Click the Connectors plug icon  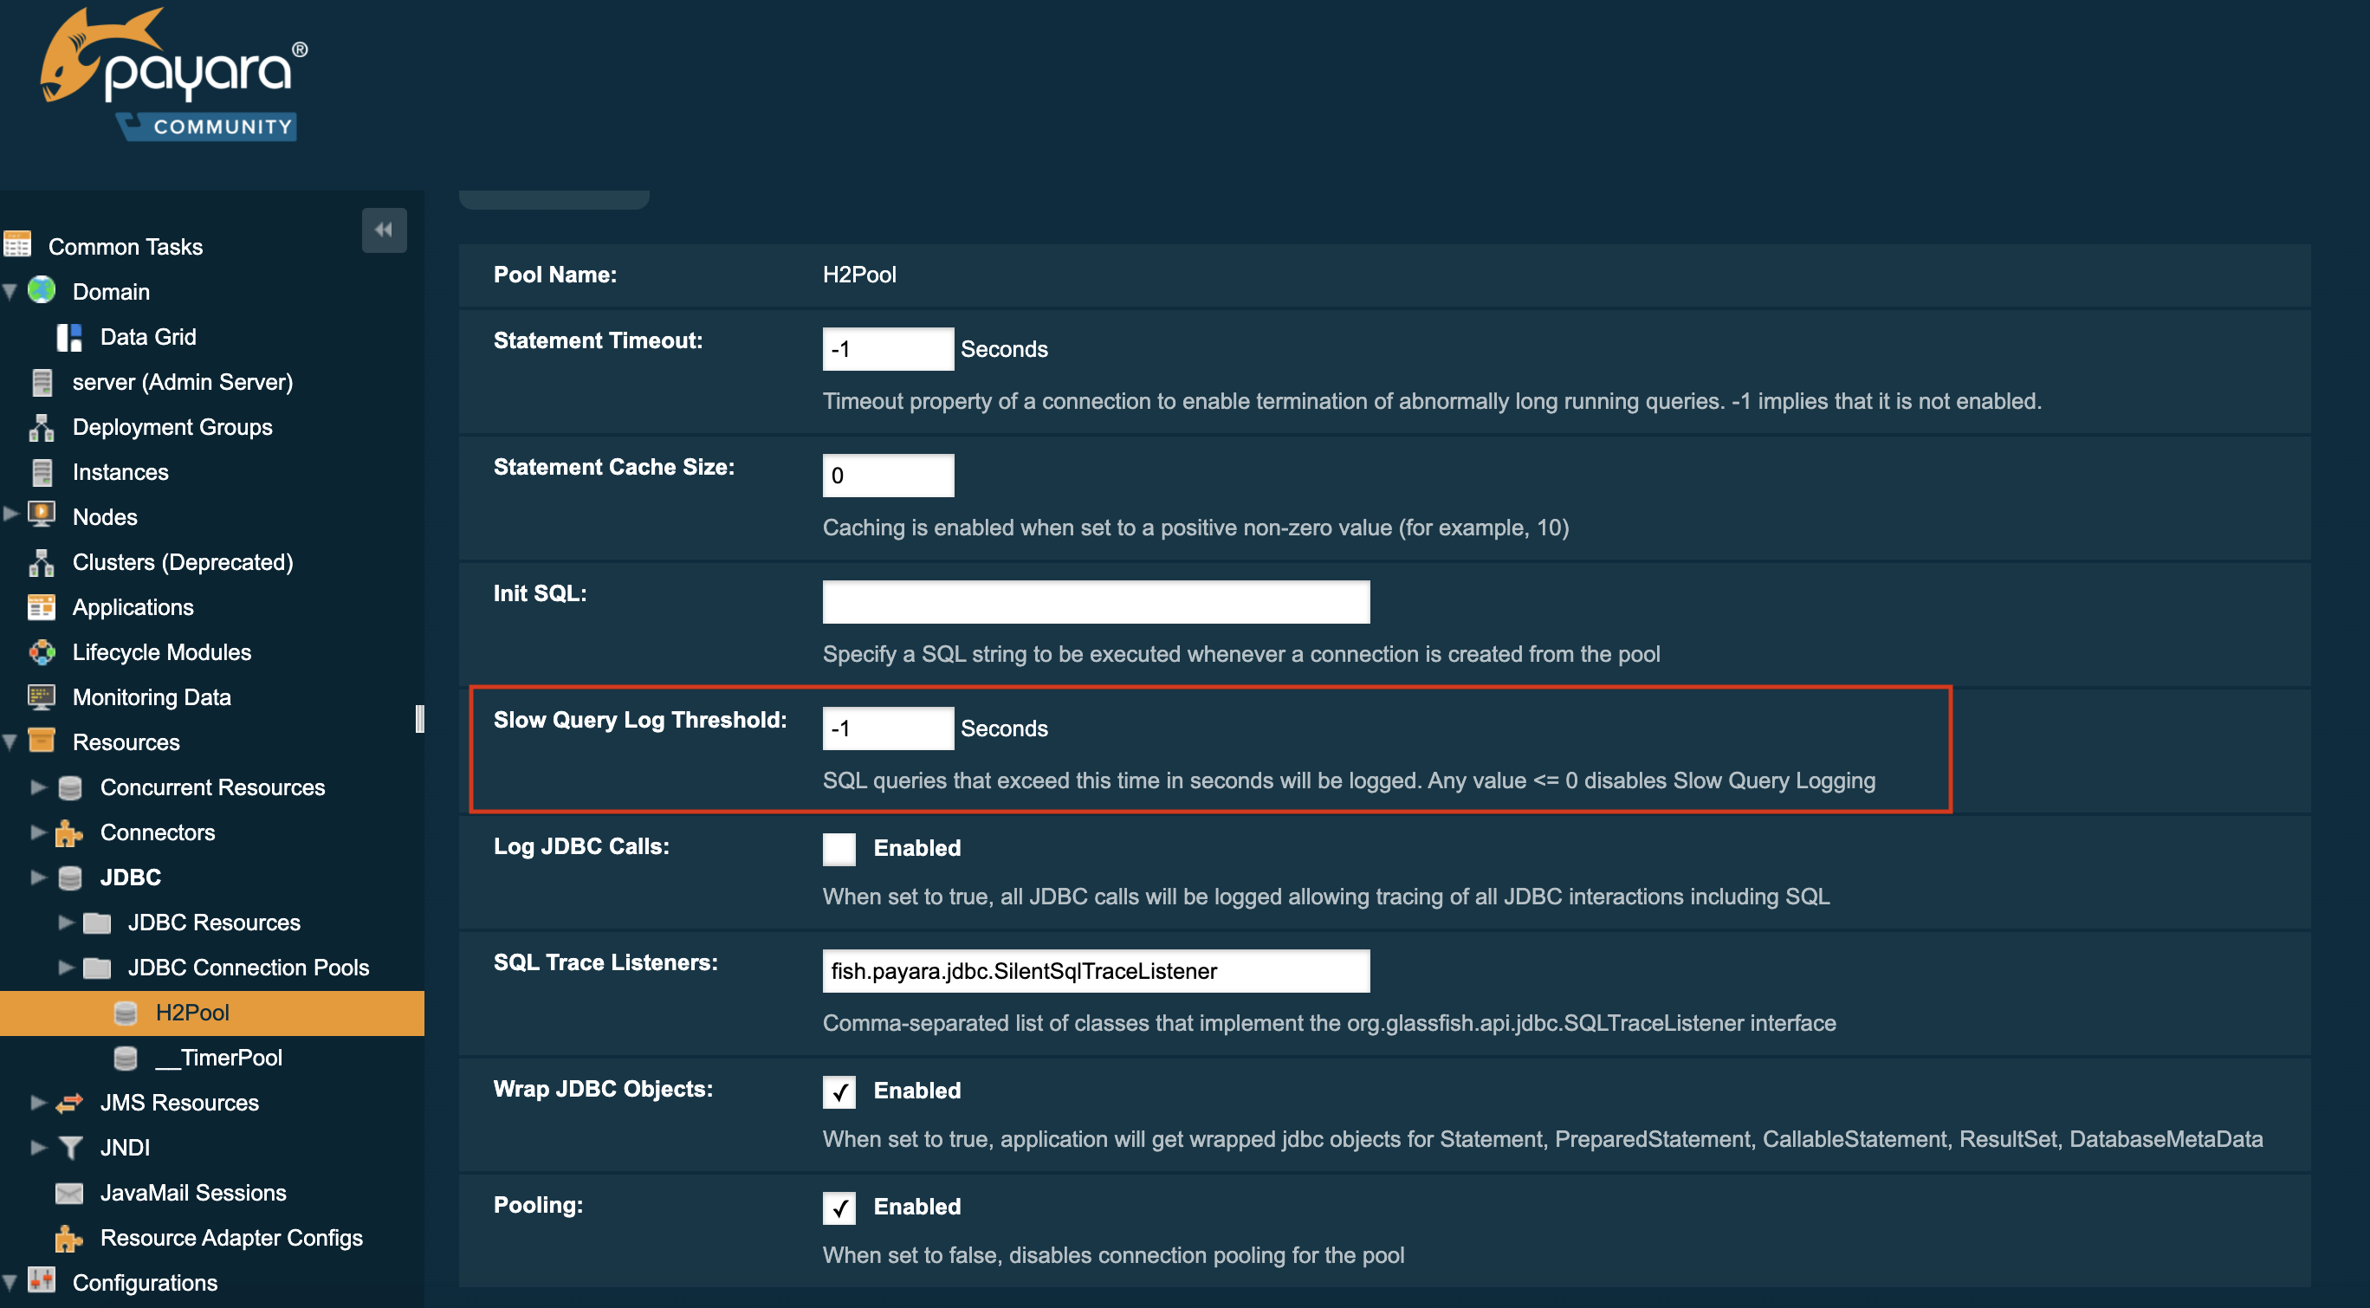click(71, 832)
